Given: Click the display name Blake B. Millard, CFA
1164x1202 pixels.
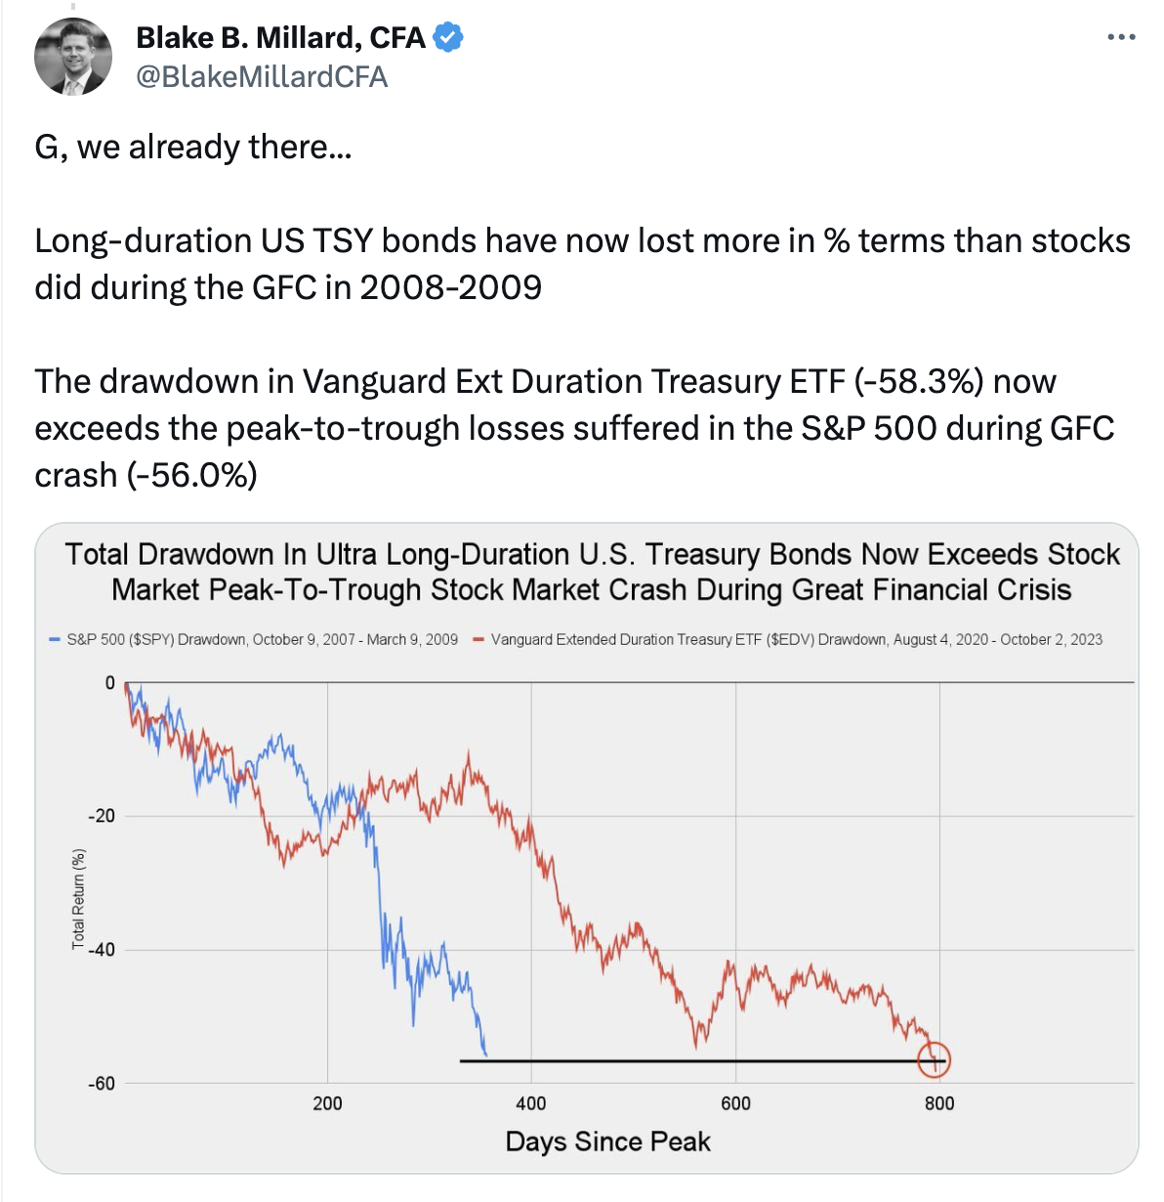Looking at the screenshot, I should (280, 38).
